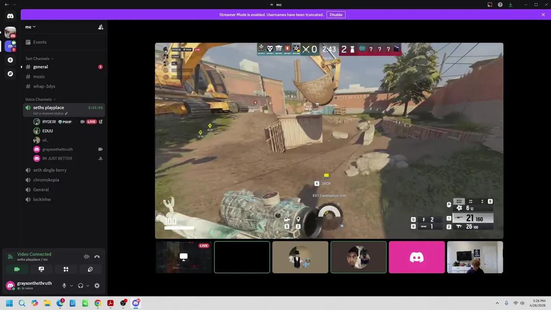Open the Activities launcher button
Image resolution: width=551 pixels, height=310 pixels.
point(66,269)
